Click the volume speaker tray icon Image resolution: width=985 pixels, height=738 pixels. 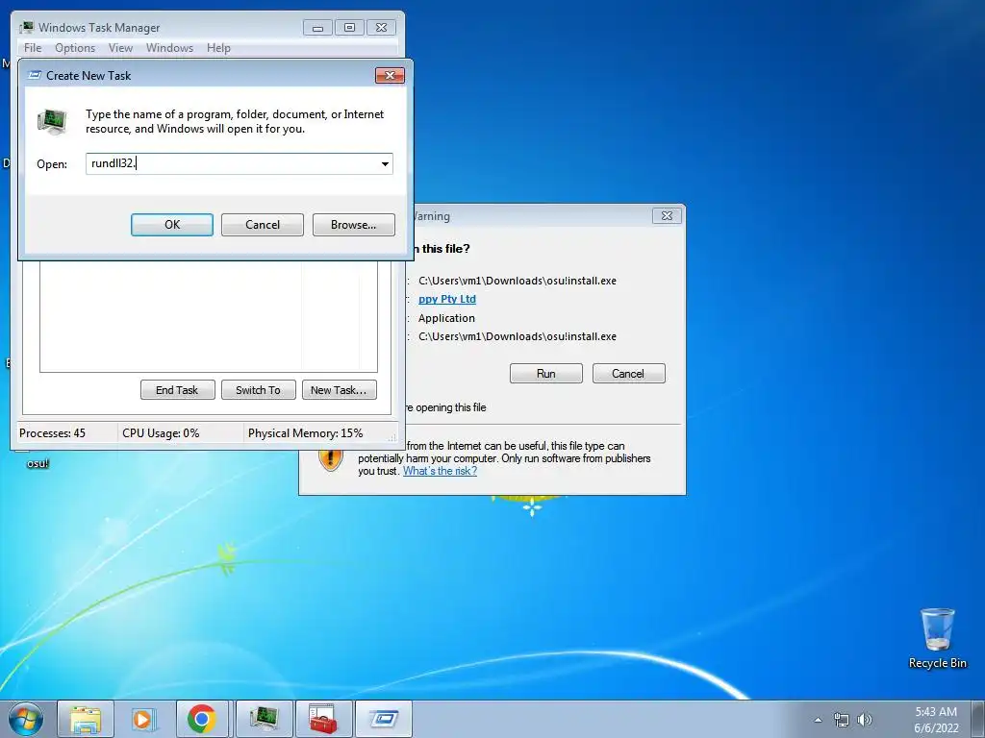point(865,720)
